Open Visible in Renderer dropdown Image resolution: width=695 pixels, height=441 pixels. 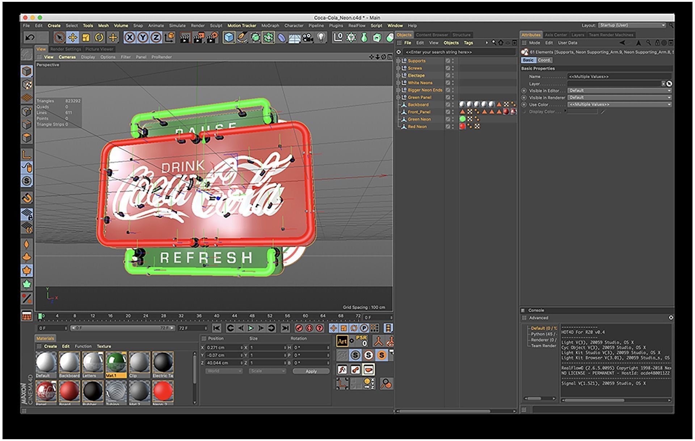click(619, 97)
